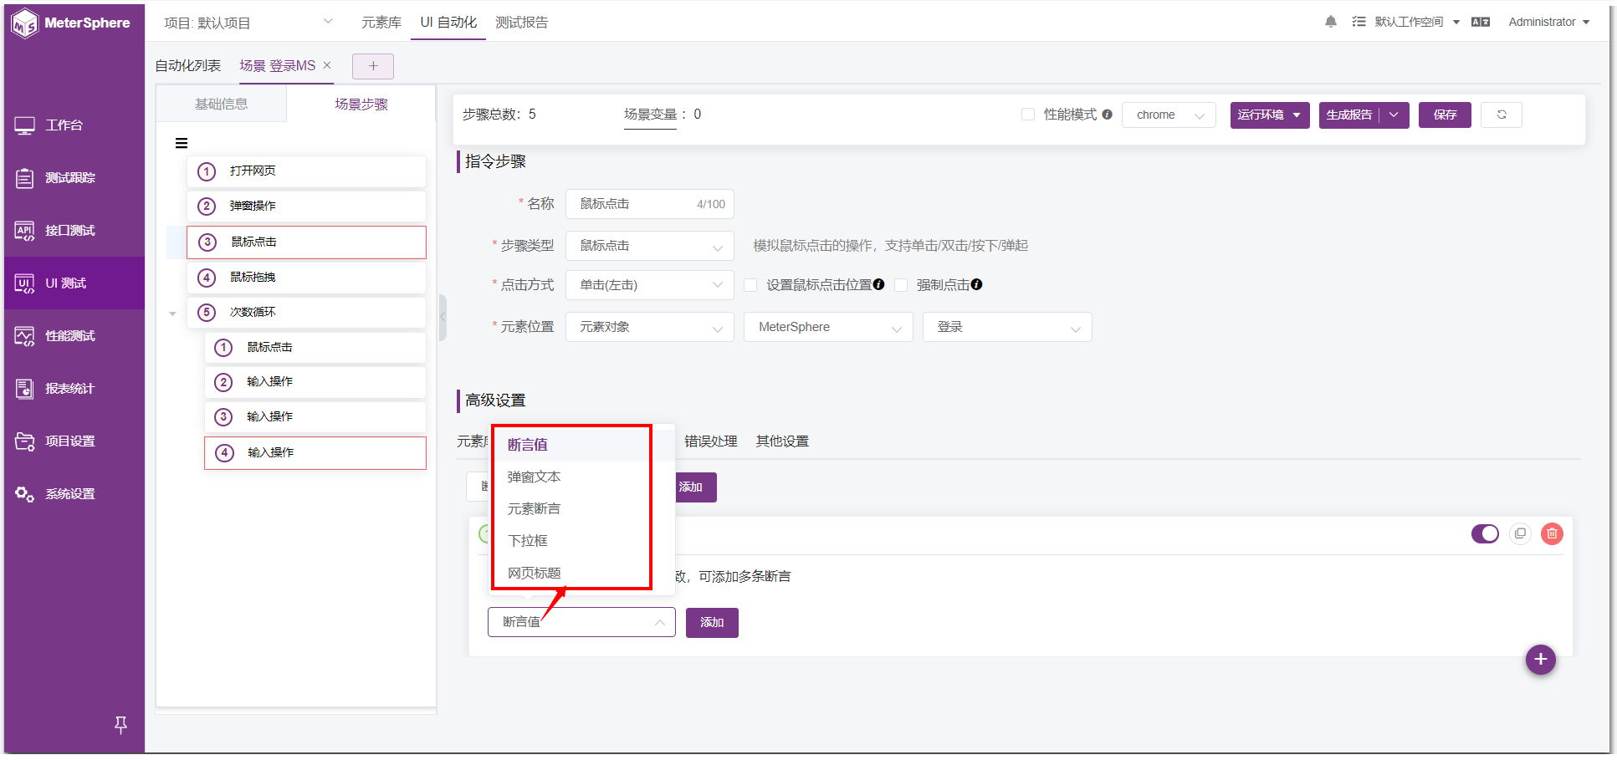Click the 运行环境 button

1269,115
